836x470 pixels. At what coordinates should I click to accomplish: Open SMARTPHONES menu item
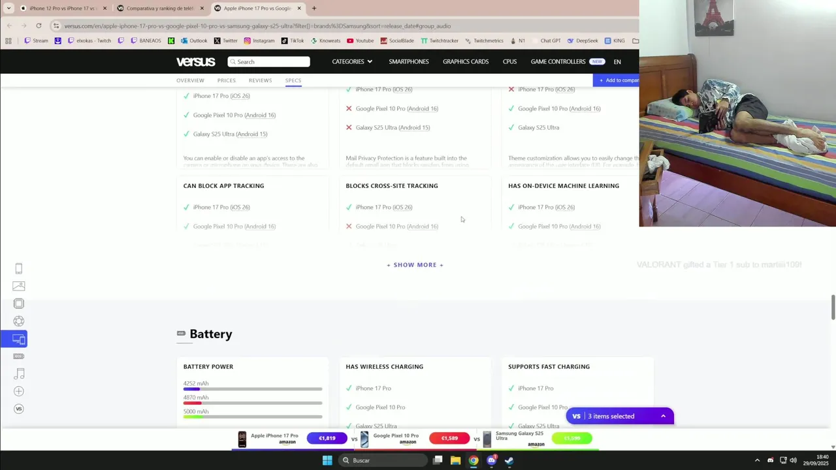tap(409, 61)
